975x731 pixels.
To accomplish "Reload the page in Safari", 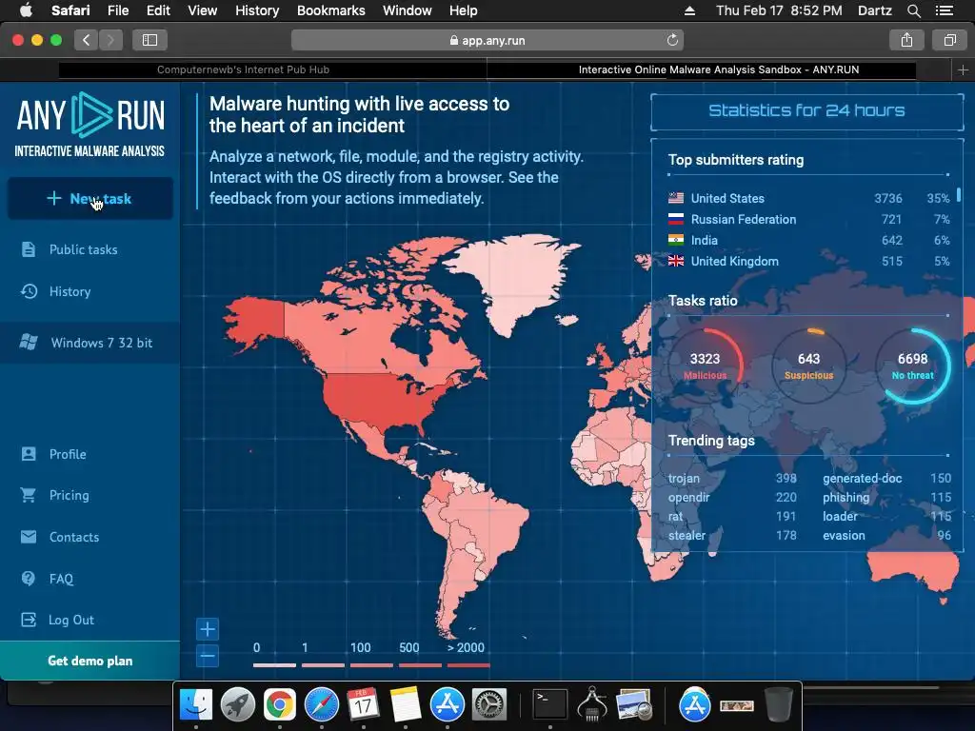I will pos(672,40).
